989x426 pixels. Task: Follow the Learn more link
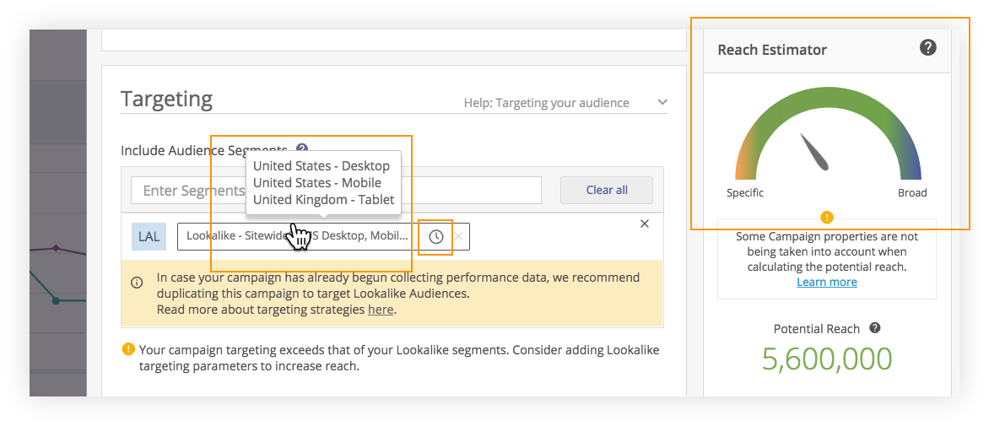pyautogui.click(x=826, y=282)
